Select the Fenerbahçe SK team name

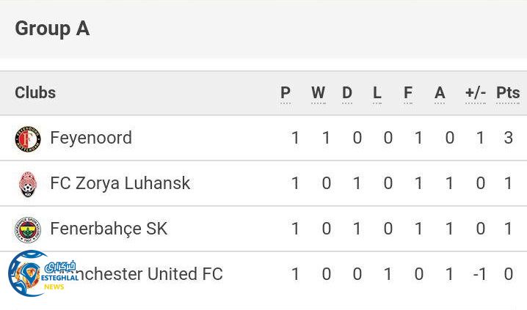pyautogui.click(x=109, y=229)
